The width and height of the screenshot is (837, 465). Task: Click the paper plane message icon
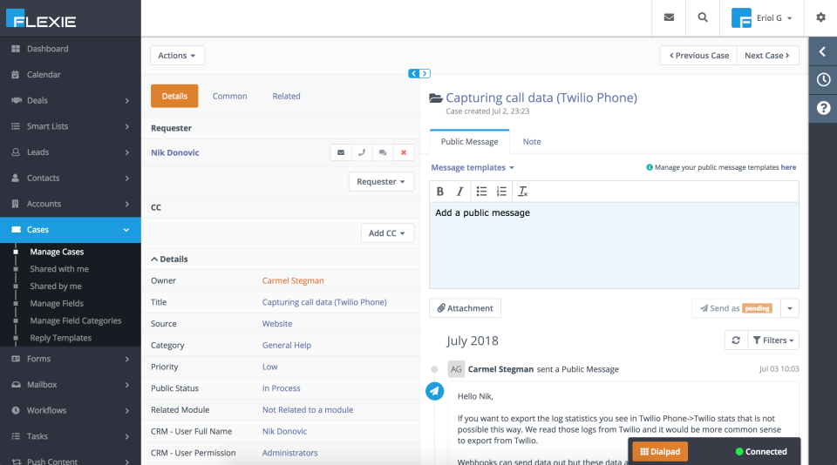click(x=434, y=391)
